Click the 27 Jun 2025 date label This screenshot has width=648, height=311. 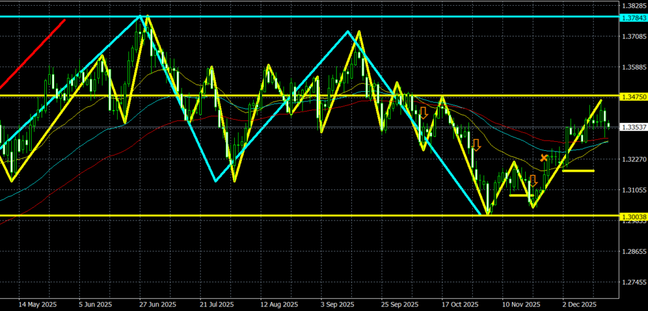158,304
